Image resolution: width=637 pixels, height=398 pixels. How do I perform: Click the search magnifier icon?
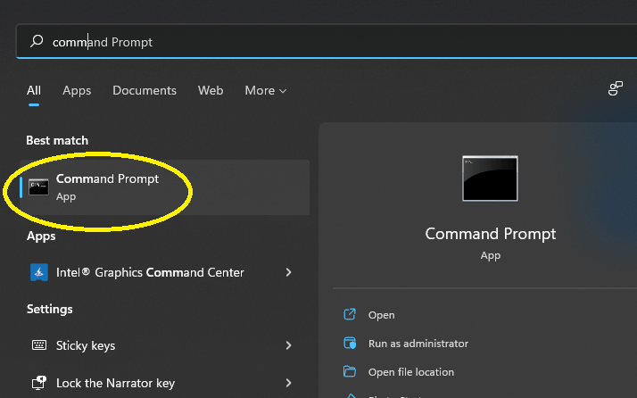pos(37,41)
